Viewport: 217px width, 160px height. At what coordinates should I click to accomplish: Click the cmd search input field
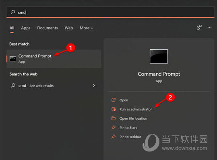coord(110,12)
